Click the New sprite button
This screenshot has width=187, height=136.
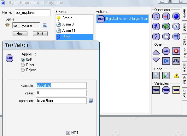point(20,34)
